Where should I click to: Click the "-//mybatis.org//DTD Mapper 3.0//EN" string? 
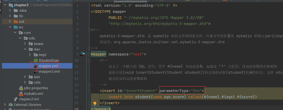coord(164,17)
